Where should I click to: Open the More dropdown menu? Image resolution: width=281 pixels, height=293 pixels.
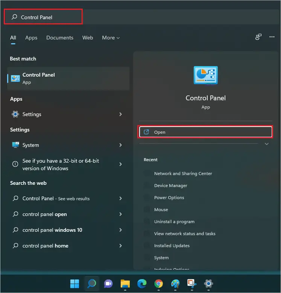[x=111, y=38]
